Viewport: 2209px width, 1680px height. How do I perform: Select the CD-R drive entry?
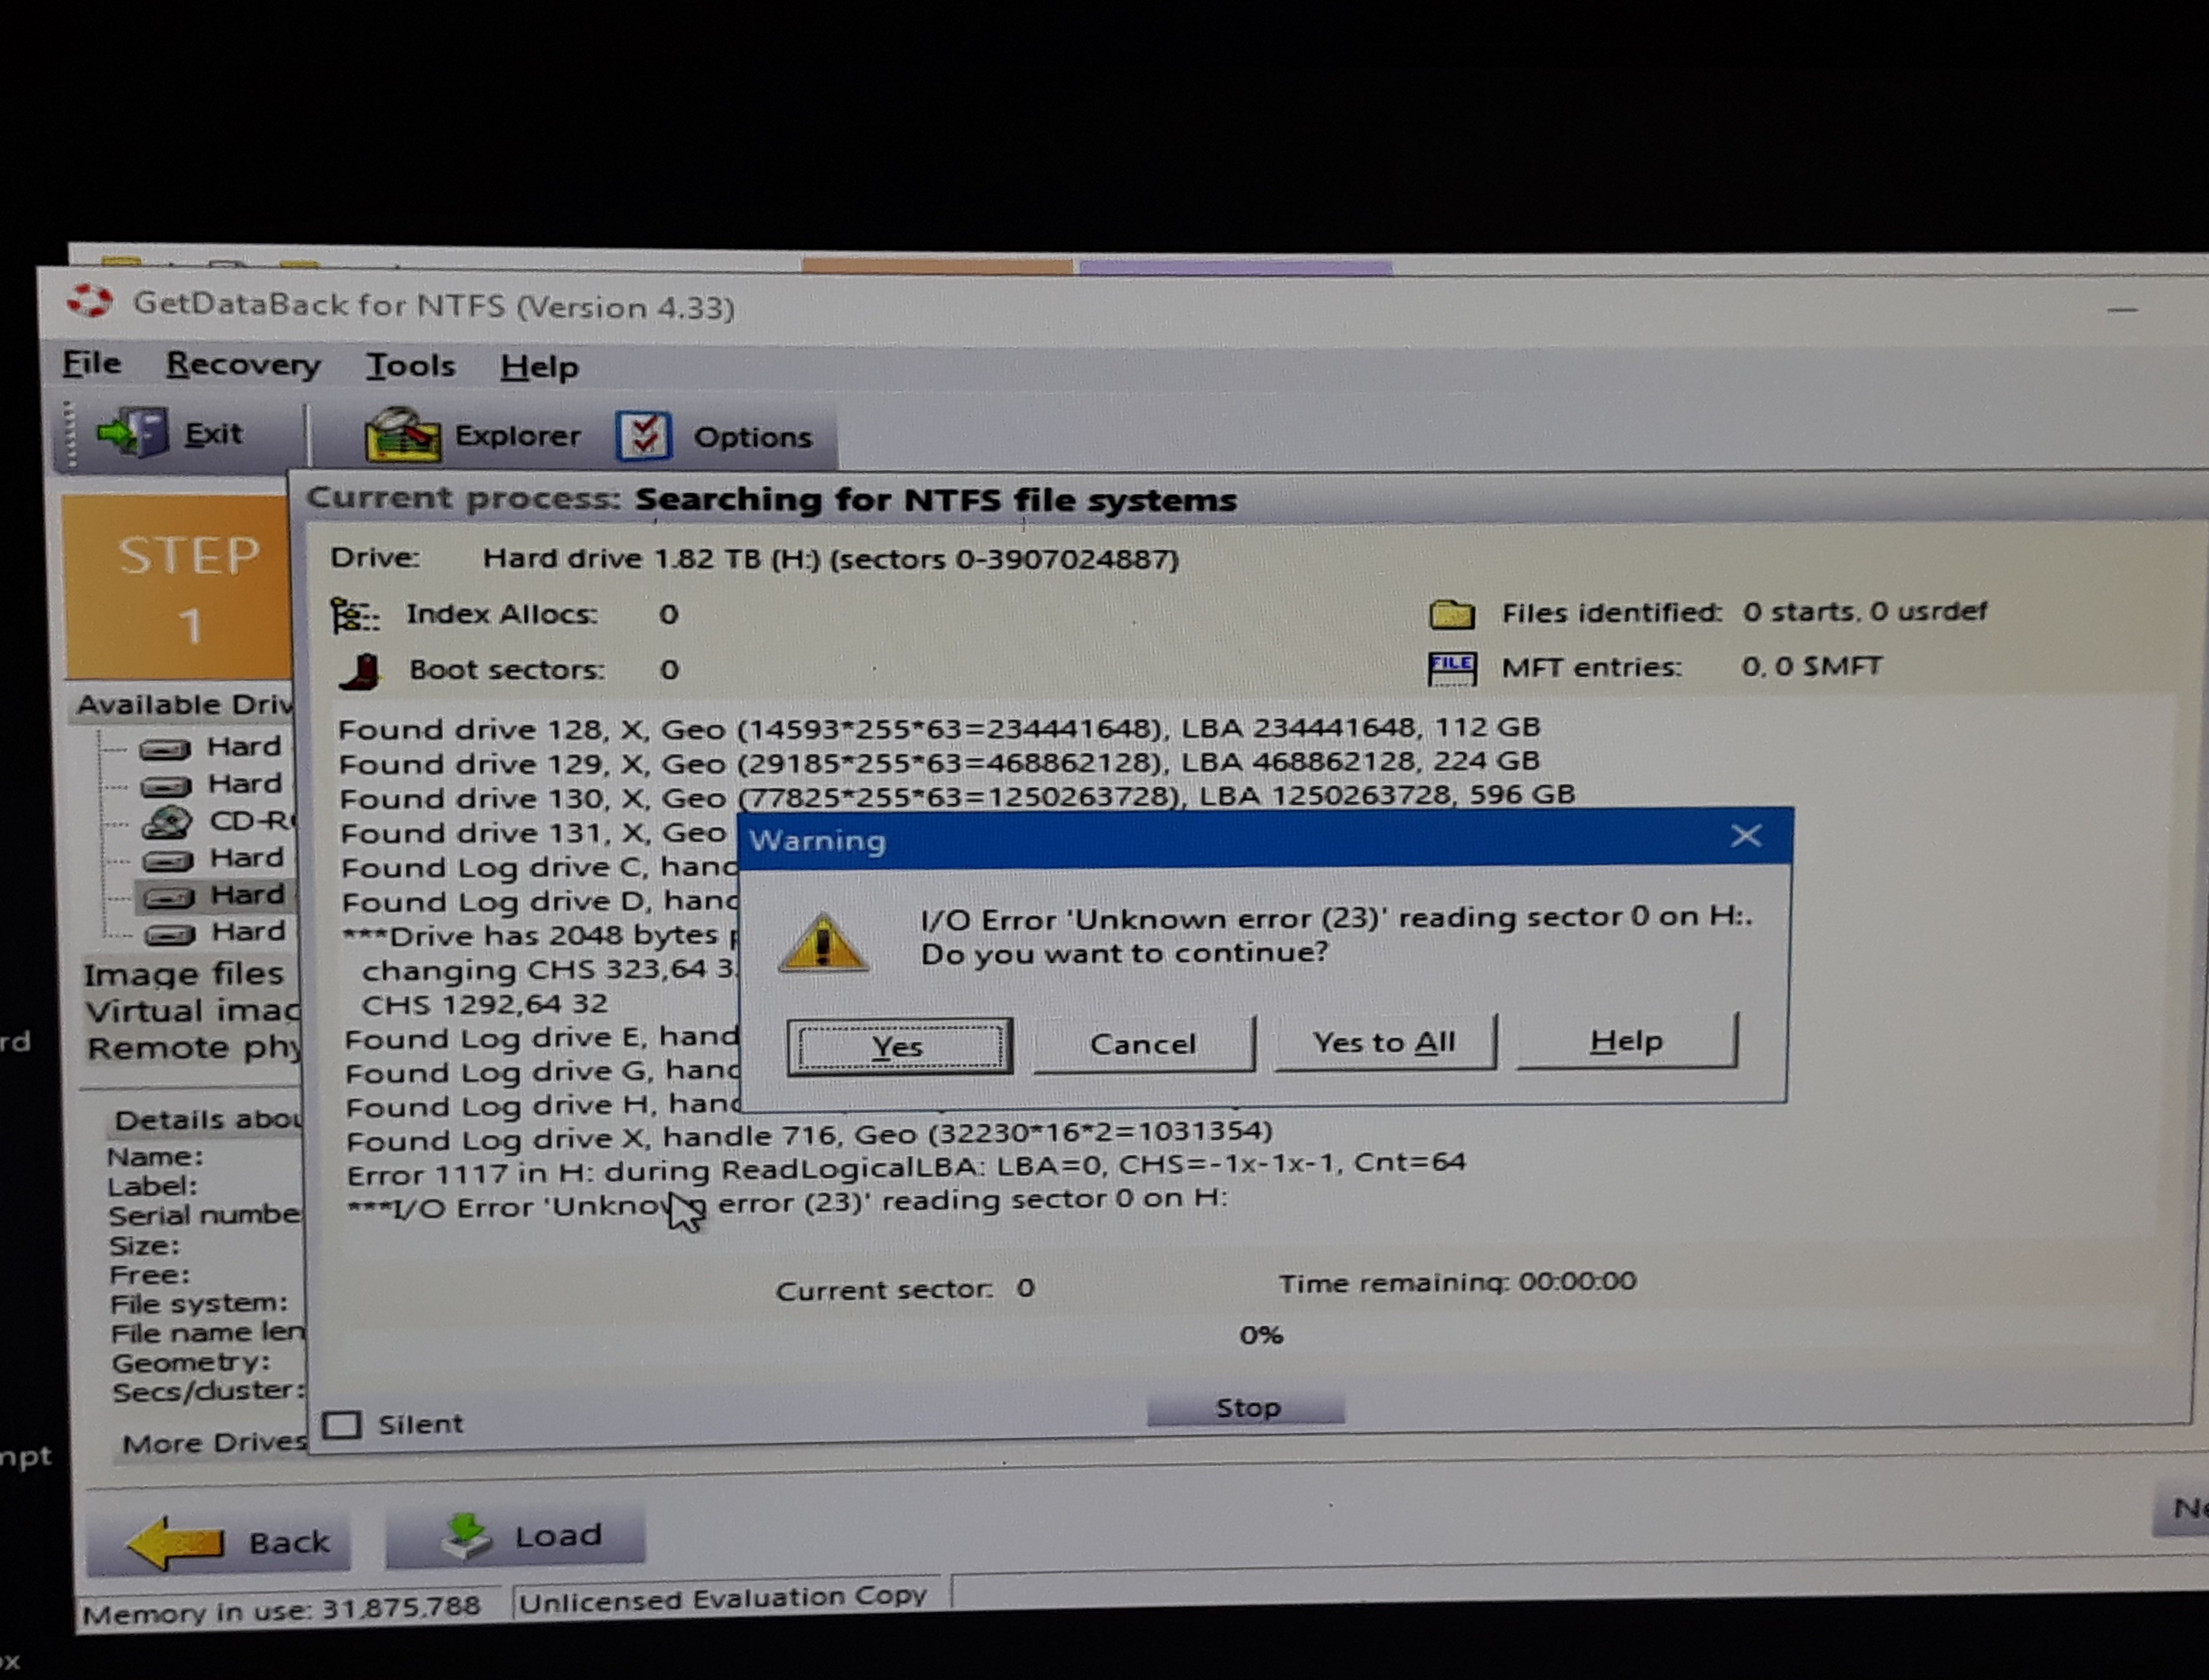pos(218,821)
